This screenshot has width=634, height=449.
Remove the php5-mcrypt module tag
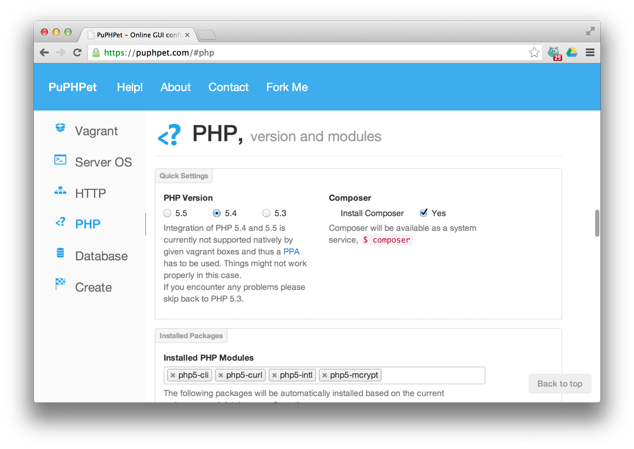pyautogui.click(x=324, y=375)
